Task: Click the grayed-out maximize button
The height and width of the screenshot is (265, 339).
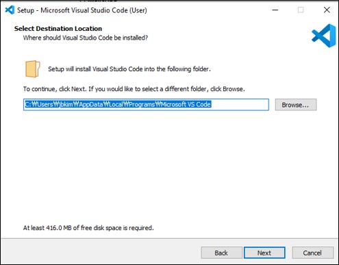Action: [x=301, y=10]
